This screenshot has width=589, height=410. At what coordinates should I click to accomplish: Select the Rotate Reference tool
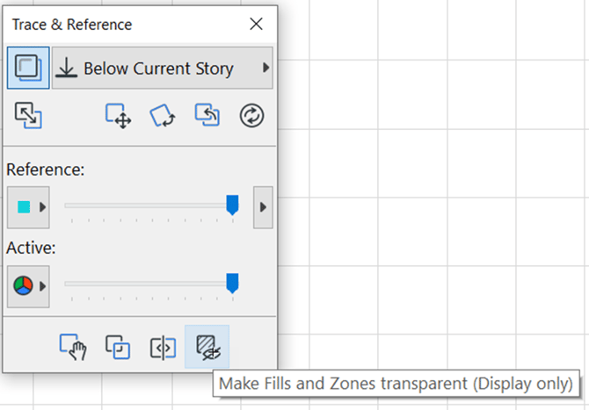coord(164,116)
